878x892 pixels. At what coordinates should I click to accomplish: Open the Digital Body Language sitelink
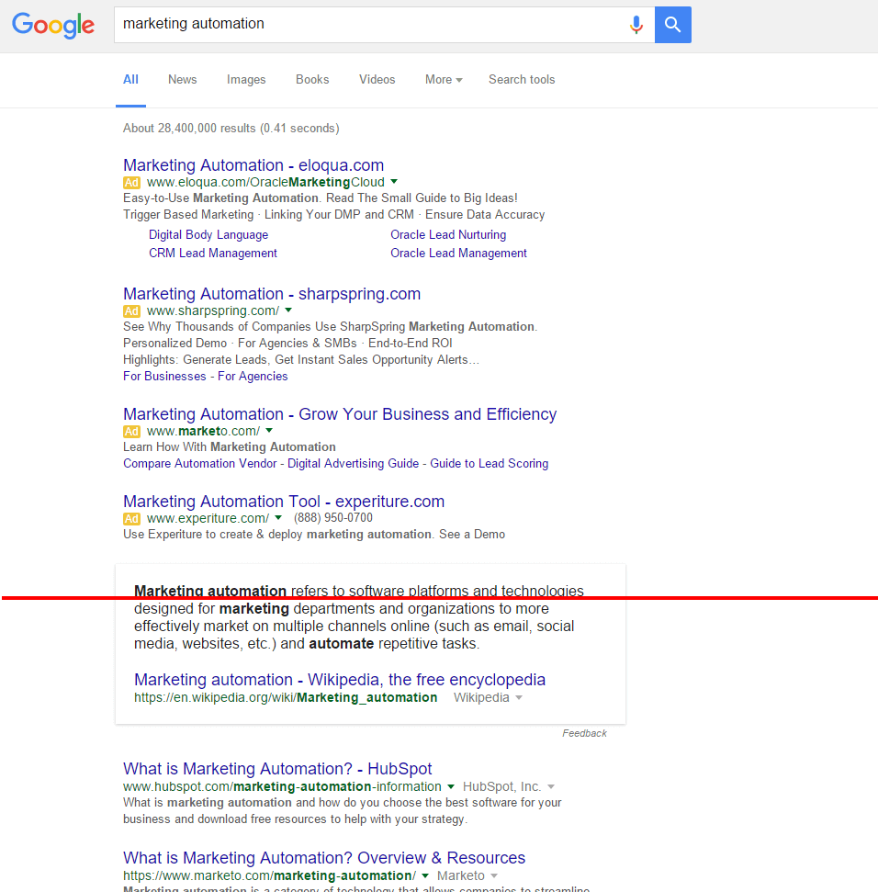(x=208, y=235)
